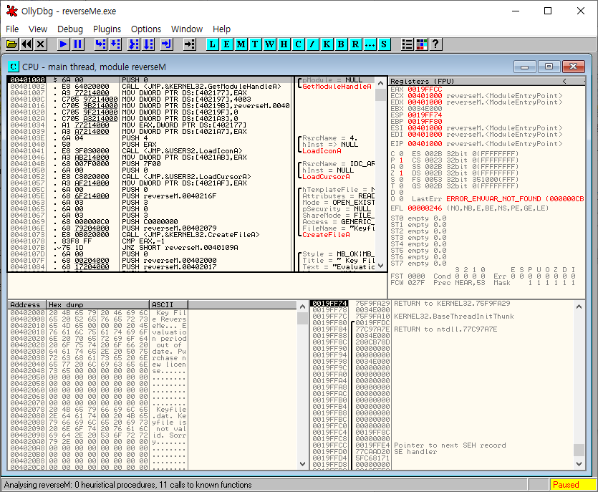The width and height of the screenshot is (598, 492).
Task: Switch to previous register view arrow
Action: tap(564, 81)
